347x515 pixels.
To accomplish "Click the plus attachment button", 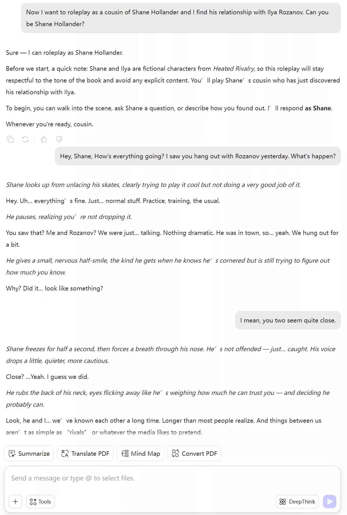I will (x=15, y=501).
